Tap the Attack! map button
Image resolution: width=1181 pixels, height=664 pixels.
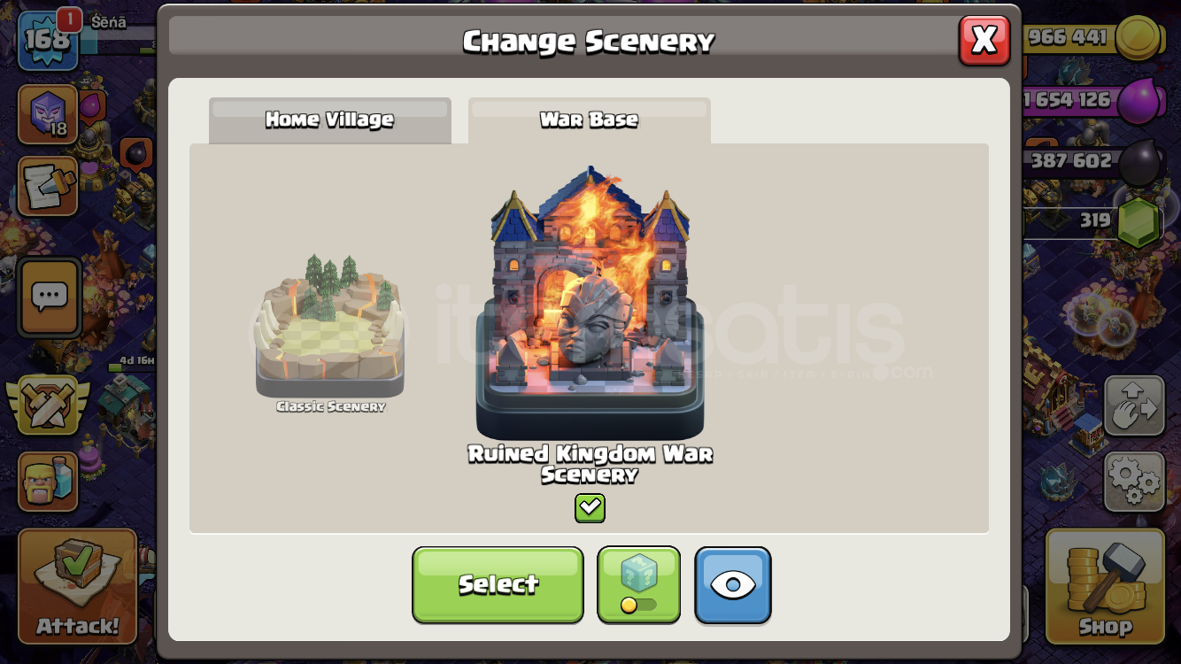tap(77, 586)
